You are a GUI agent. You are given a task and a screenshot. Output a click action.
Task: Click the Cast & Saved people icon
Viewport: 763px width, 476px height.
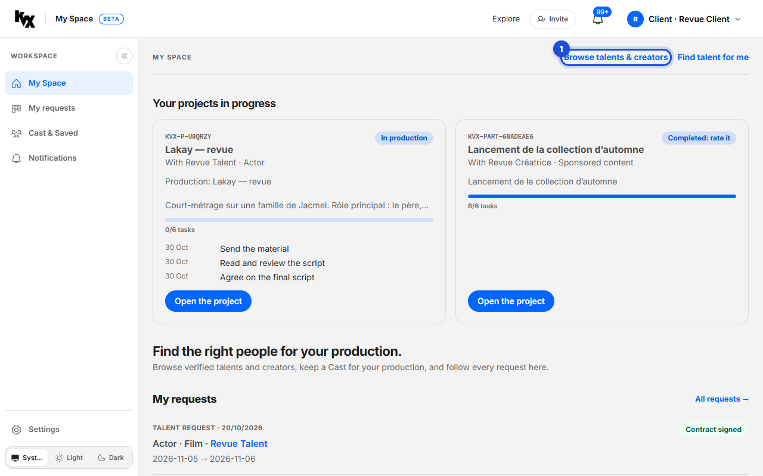[x=17, y=133]
